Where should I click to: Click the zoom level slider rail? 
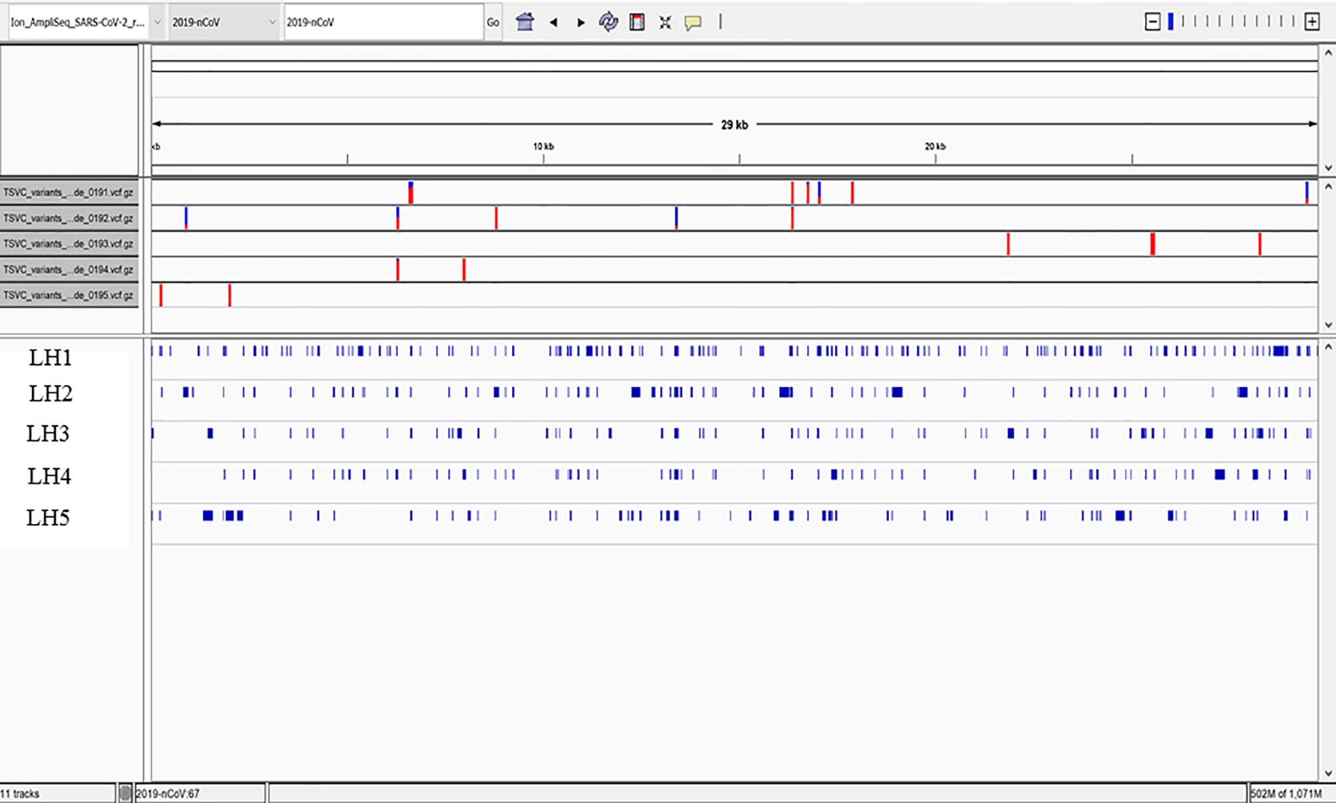1232,22
